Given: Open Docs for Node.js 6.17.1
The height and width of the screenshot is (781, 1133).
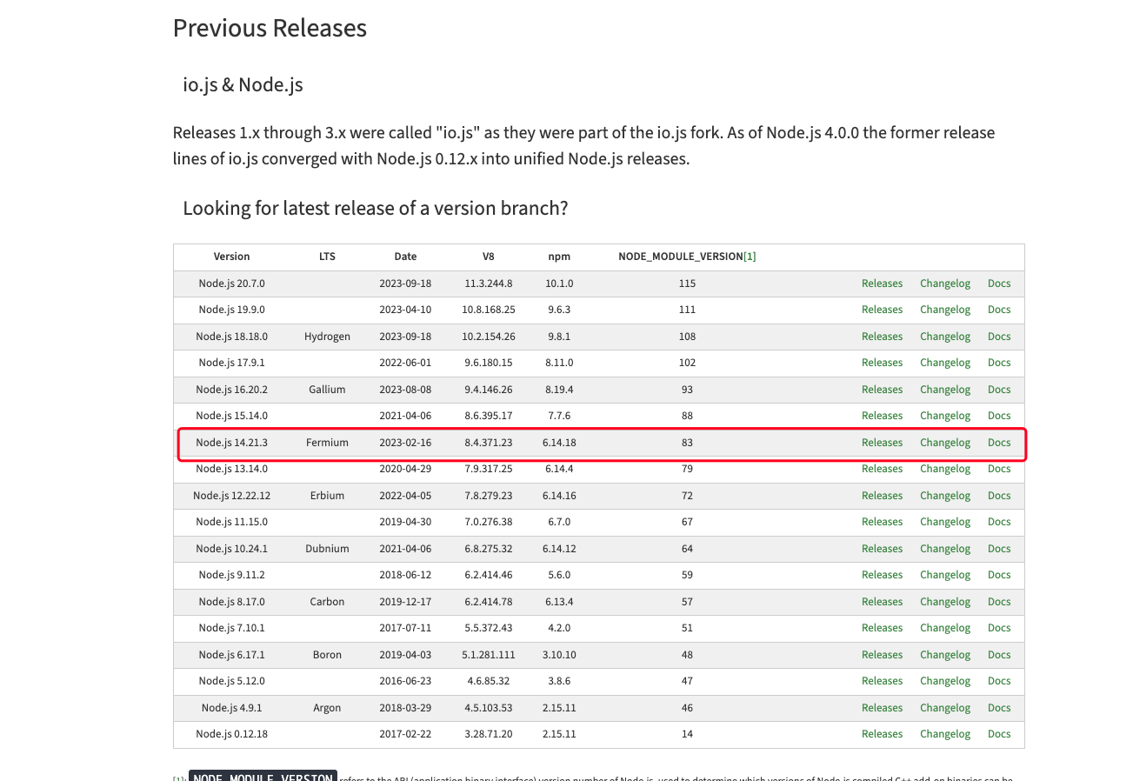Looking at the screenshot, I should (x=999, y=655).
